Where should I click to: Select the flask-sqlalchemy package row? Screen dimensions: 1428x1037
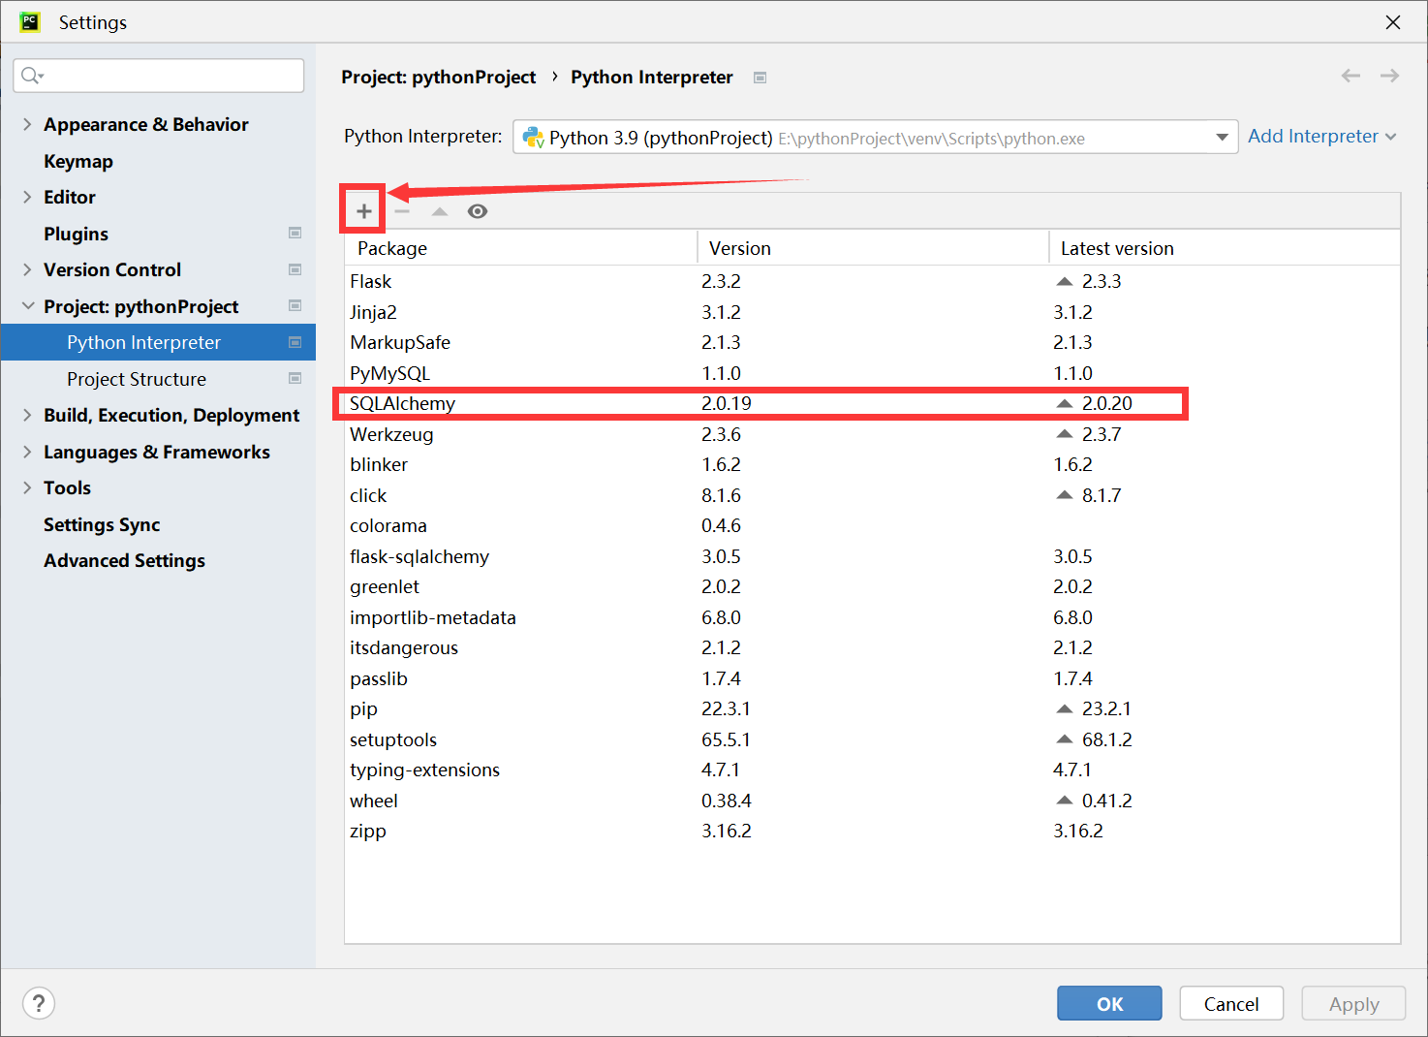pyautogui.click(x=872, y=556)
